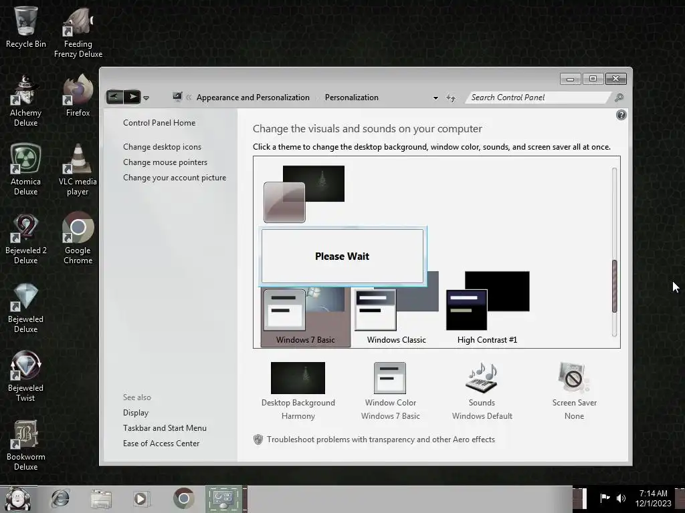Click the theme list scrollbar thumb
The image size is (685, 513).
614,286
